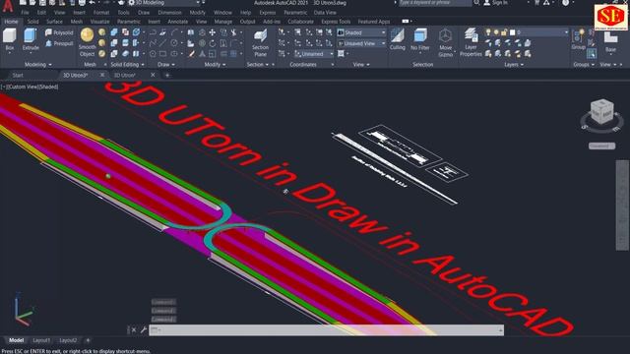Switch to the Annotate ribbon tab
The width and height of the screenshot is (630, 354).
click(x=177, y=22)
